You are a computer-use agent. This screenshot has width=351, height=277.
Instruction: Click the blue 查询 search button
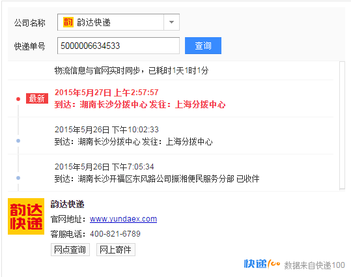[203, 46]
